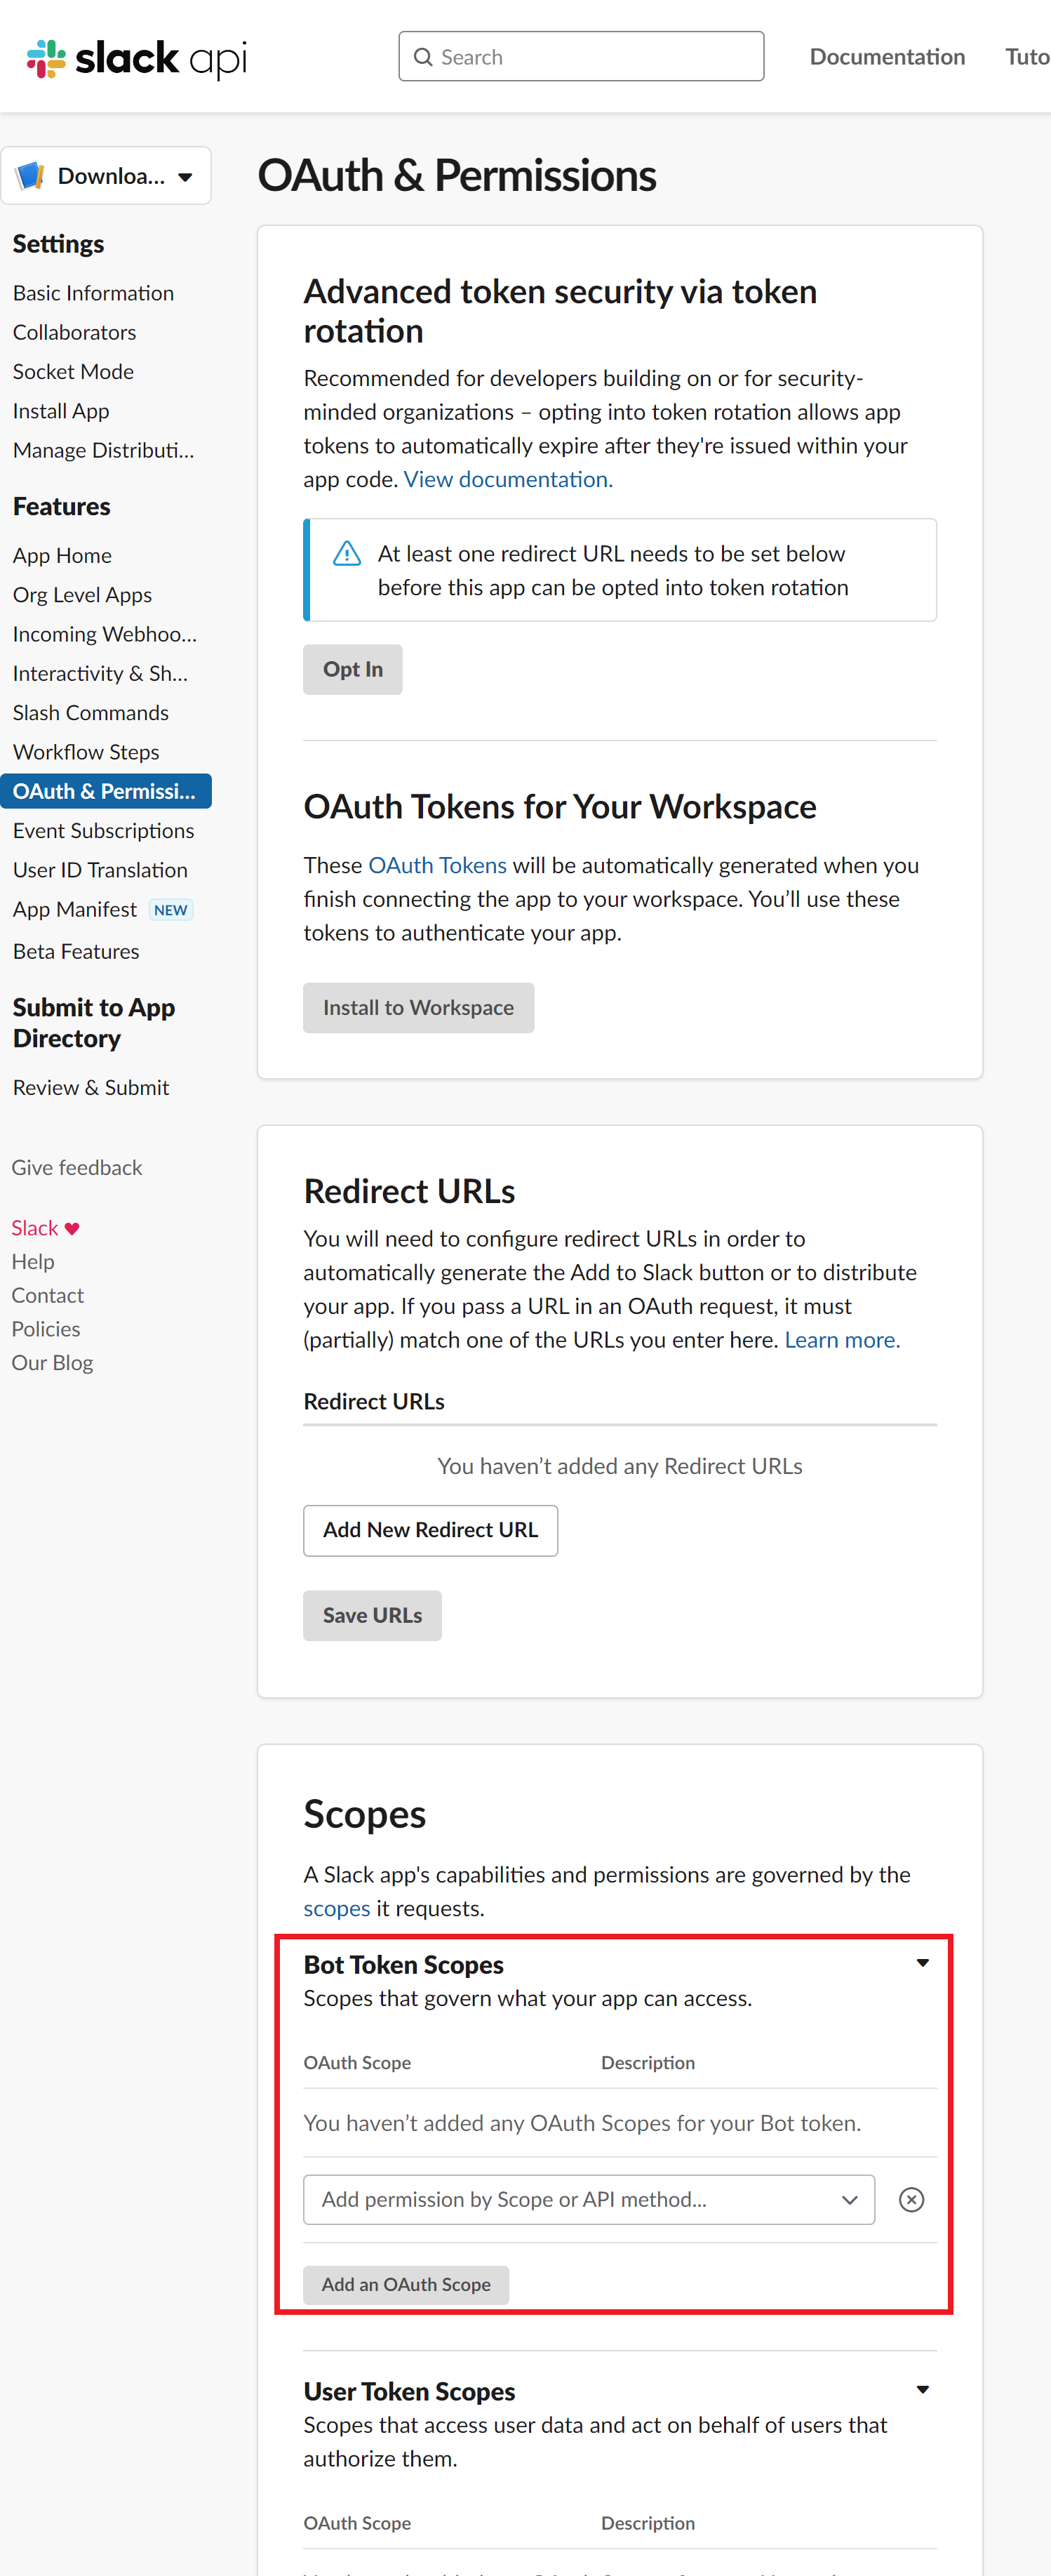Image resolution: width=1051 pixels, height=2576 pixels.
Task: Go to Collaborators page
Action: 74,332
